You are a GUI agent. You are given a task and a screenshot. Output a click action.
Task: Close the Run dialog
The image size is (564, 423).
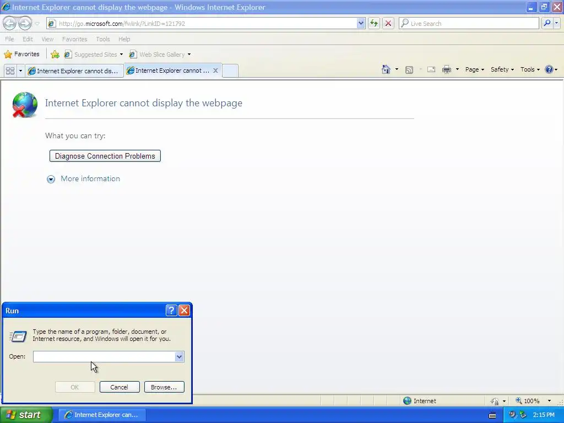click(x=184, y=311)
